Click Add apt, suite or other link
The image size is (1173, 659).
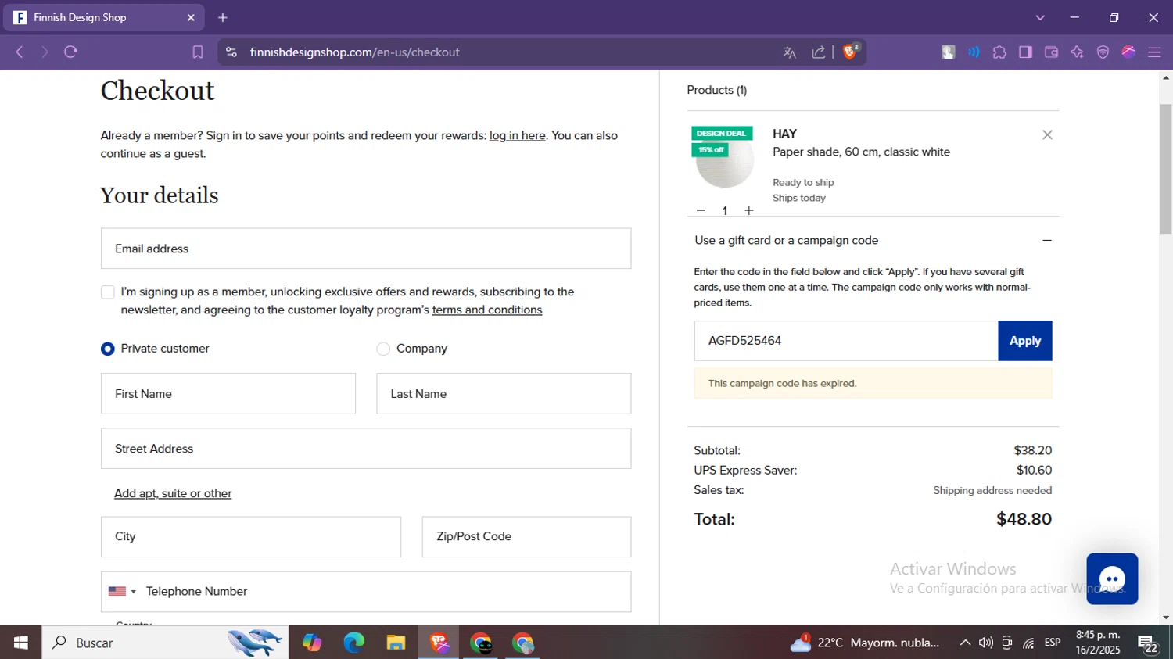[x=173, y=493]
